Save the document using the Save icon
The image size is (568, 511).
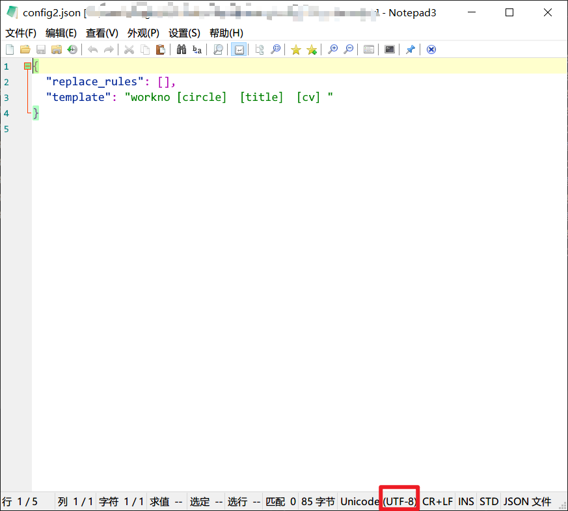[40, 49]
